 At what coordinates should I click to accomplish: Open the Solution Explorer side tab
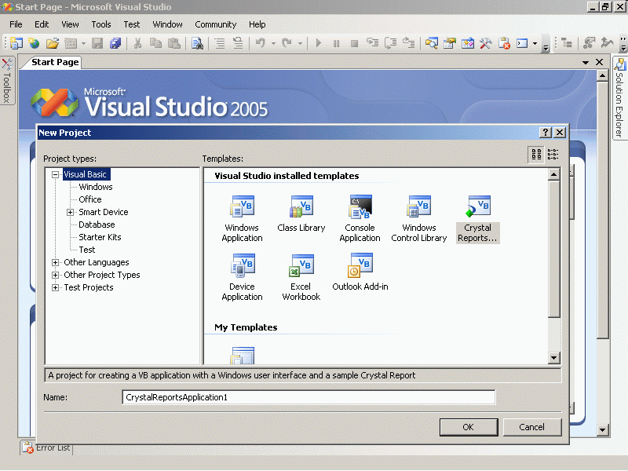(619, 99)
